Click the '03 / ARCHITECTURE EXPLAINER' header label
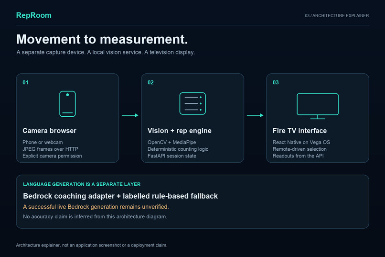 click(x=337, y=15)
